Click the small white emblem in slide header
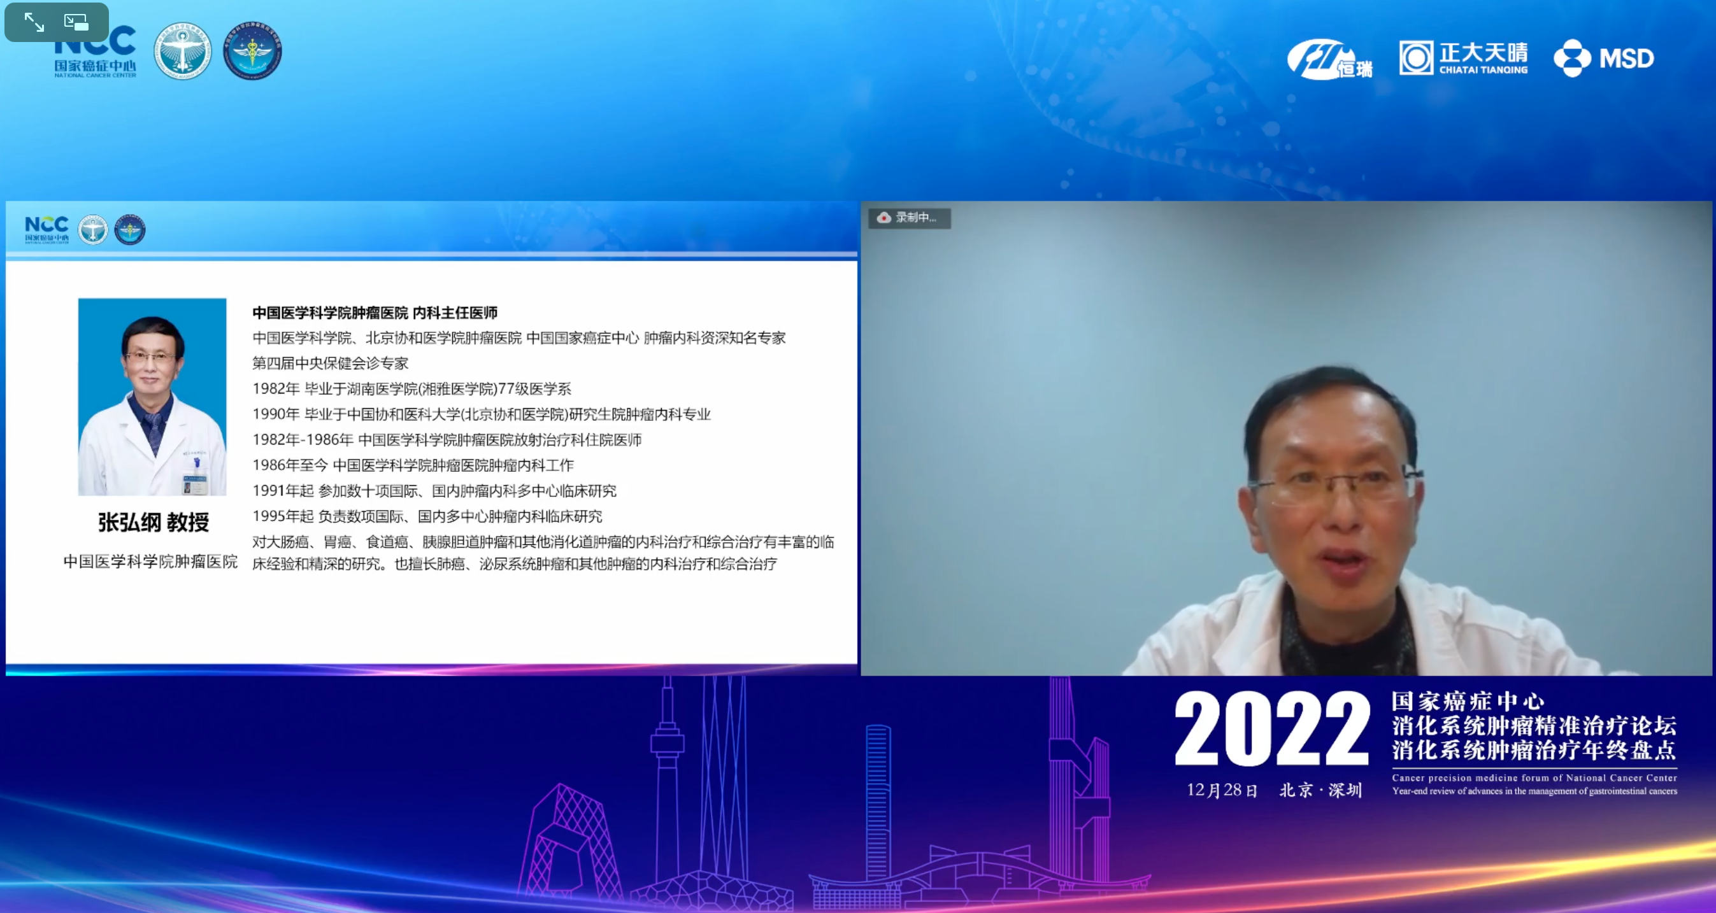 coord(92,230)
